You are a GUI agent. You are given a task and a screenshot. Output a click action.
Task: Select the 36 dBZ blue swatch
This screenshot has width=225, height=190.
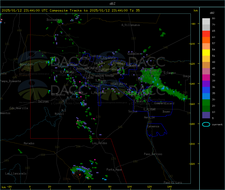206,90
